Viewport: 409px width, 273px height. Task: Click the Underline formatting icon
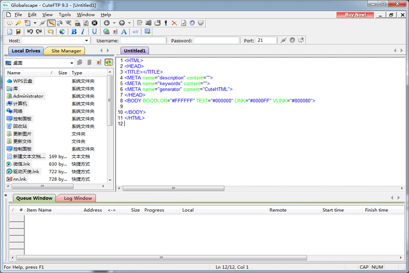pos(95,32)
